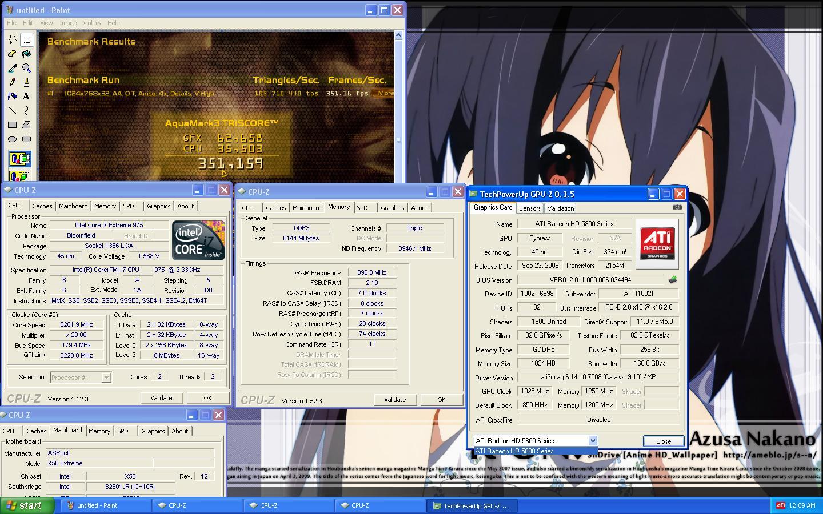Pick the Airbrush spray can tool
This screenshot has width=823, height=514.
13,97
